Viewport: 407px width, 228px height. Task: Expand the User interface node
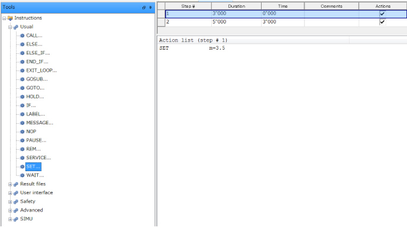(10, 193)
